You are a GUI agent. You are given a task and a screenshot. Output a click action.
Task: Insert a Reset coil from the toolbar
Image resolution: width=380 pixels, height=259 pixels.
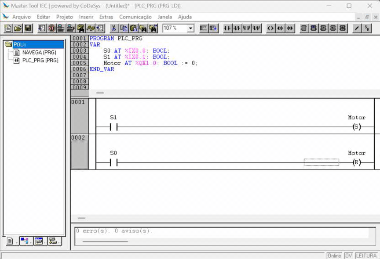(x=290, y=28)
